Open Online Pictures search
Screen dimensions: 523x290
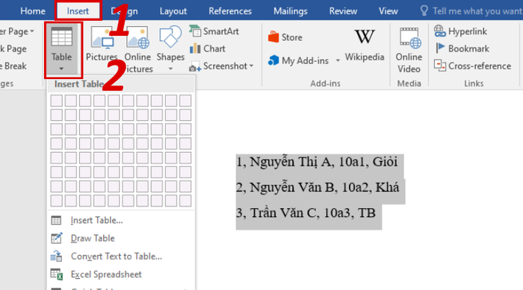138,50
